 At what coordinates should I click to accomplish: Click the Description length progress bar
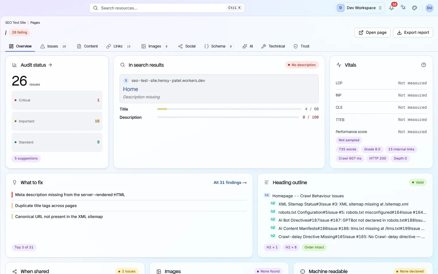(x=228, y=117)
